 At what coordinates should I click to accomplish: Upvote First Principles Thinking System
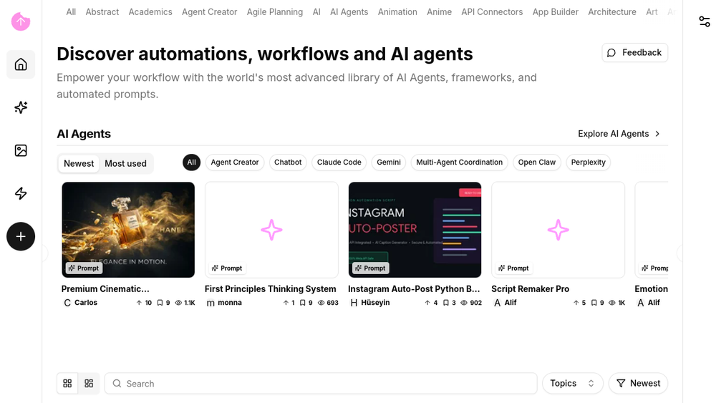point(289,303)
